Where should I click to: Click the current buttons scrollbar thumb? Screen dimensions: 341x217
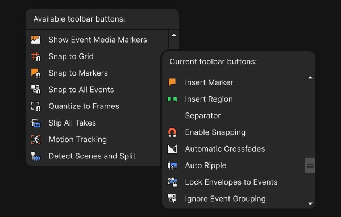(x=310, y=165)
